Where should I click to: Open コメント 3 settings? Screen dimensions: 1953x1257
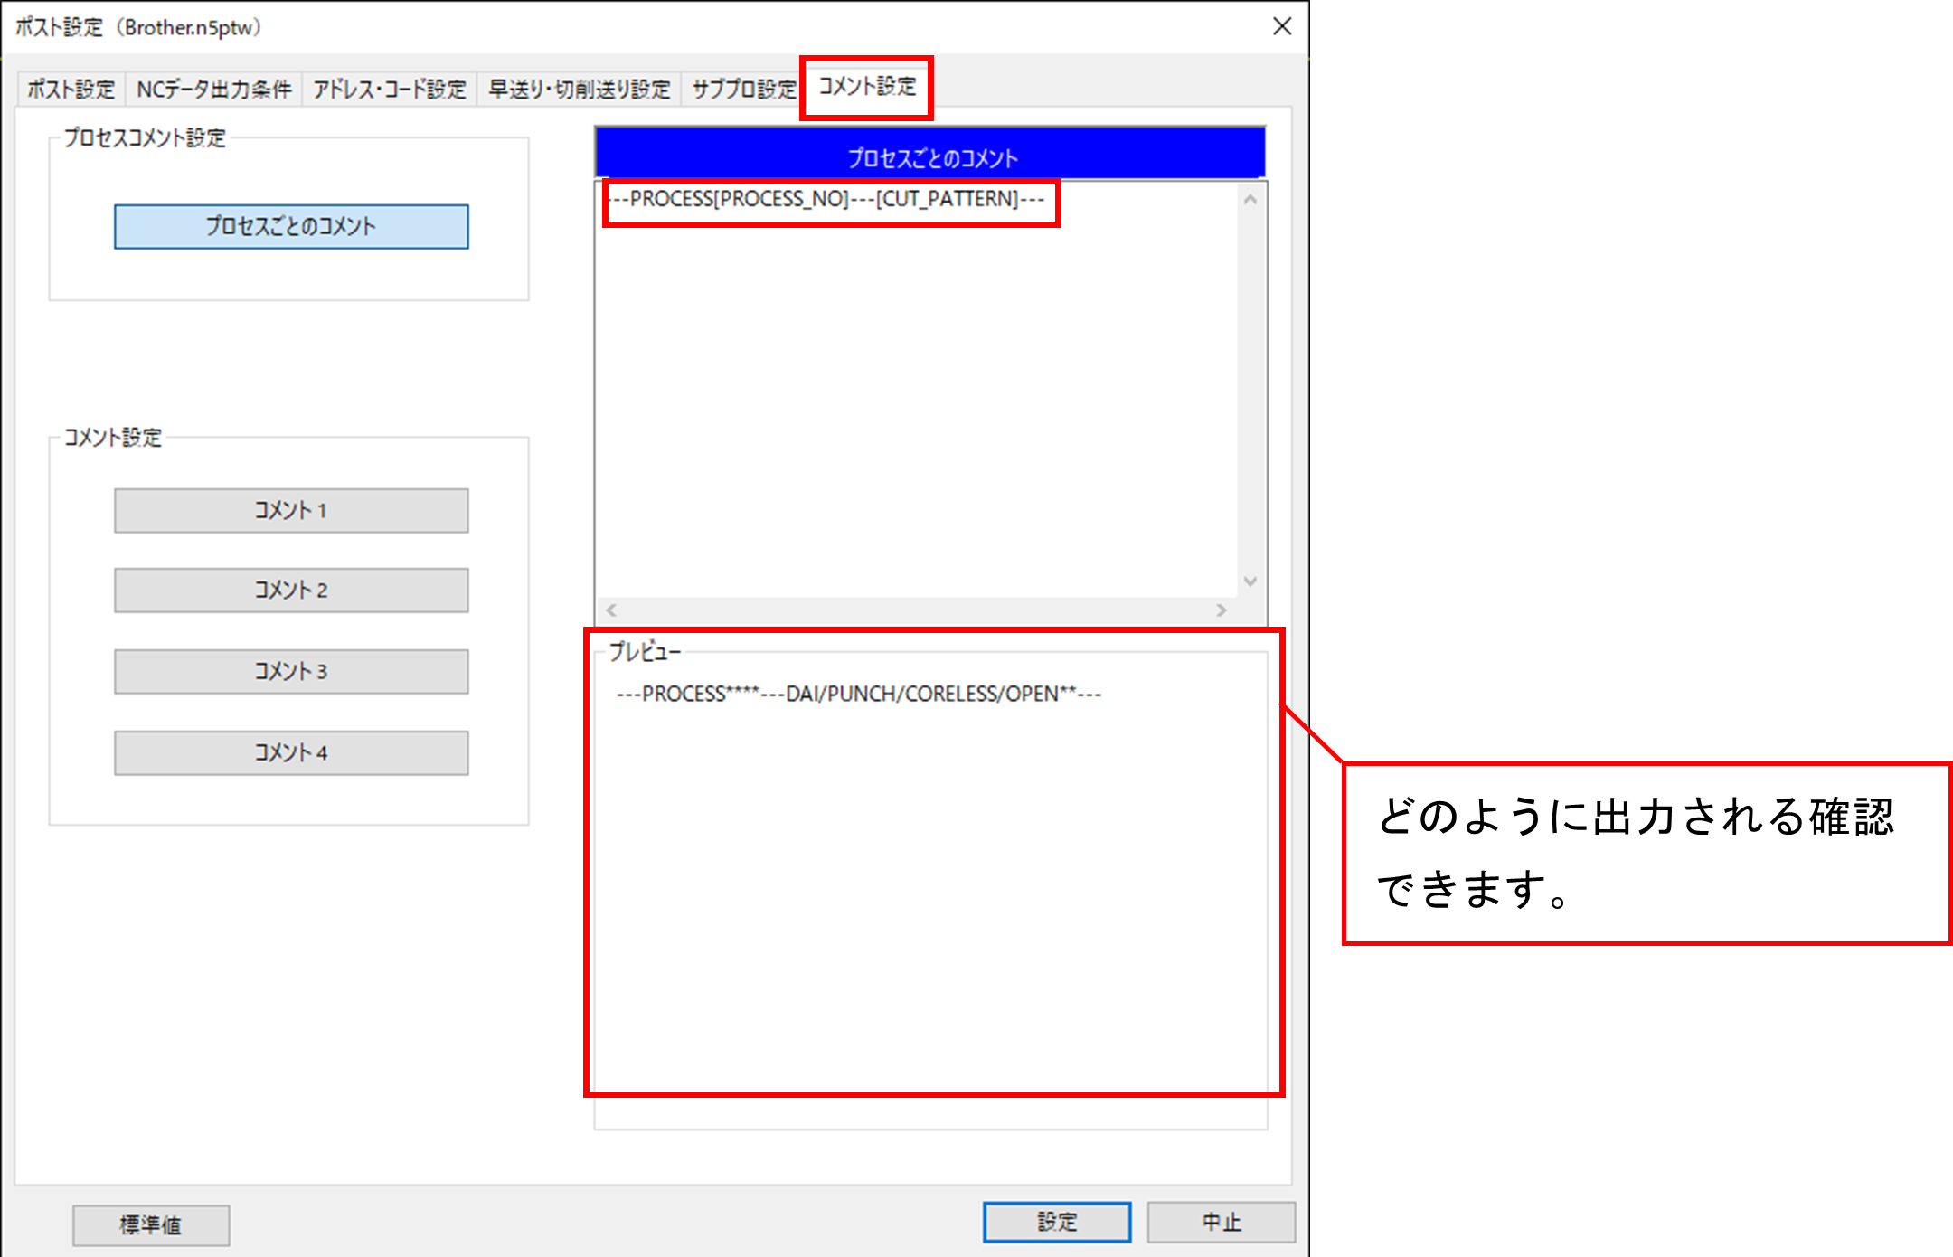pyautogui.click(x=291, y=672)
